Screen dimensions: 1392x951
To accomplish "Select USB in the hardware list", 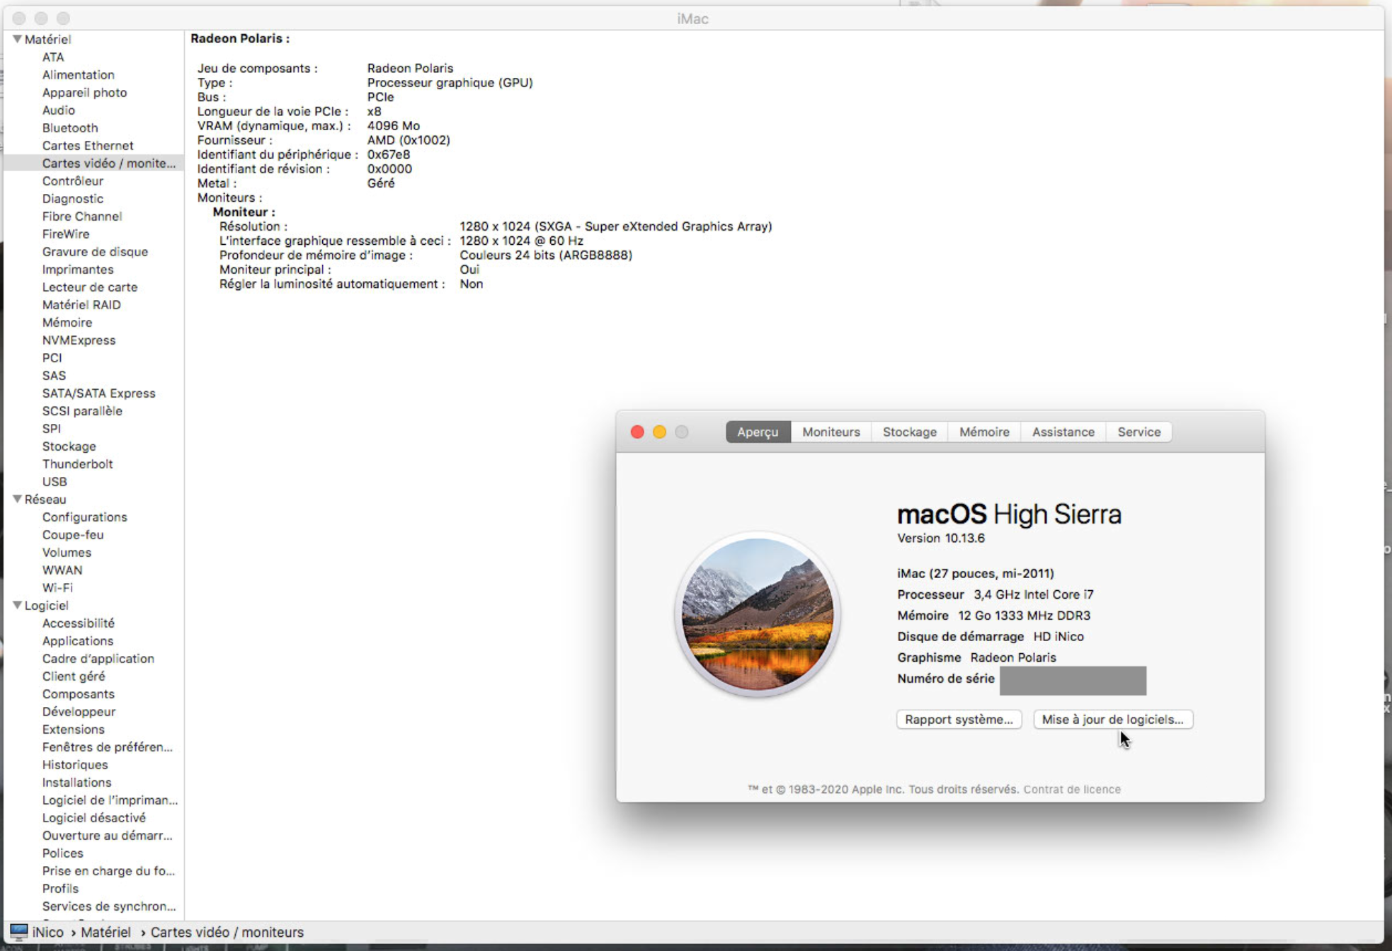I will coord(55,481).
